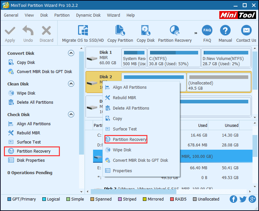Click the 50.41 GB unused value

click(230, 168)
